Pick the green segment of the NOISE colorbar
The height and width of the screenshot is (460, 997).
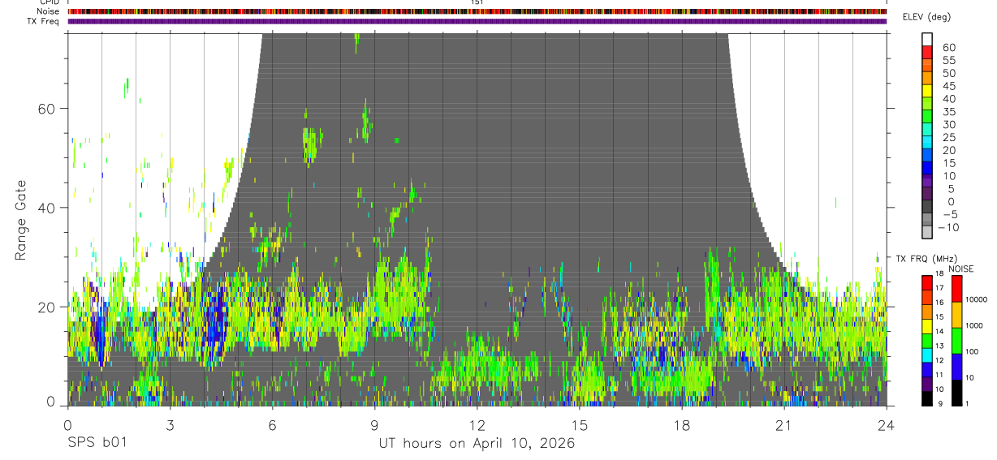[957, 341]
